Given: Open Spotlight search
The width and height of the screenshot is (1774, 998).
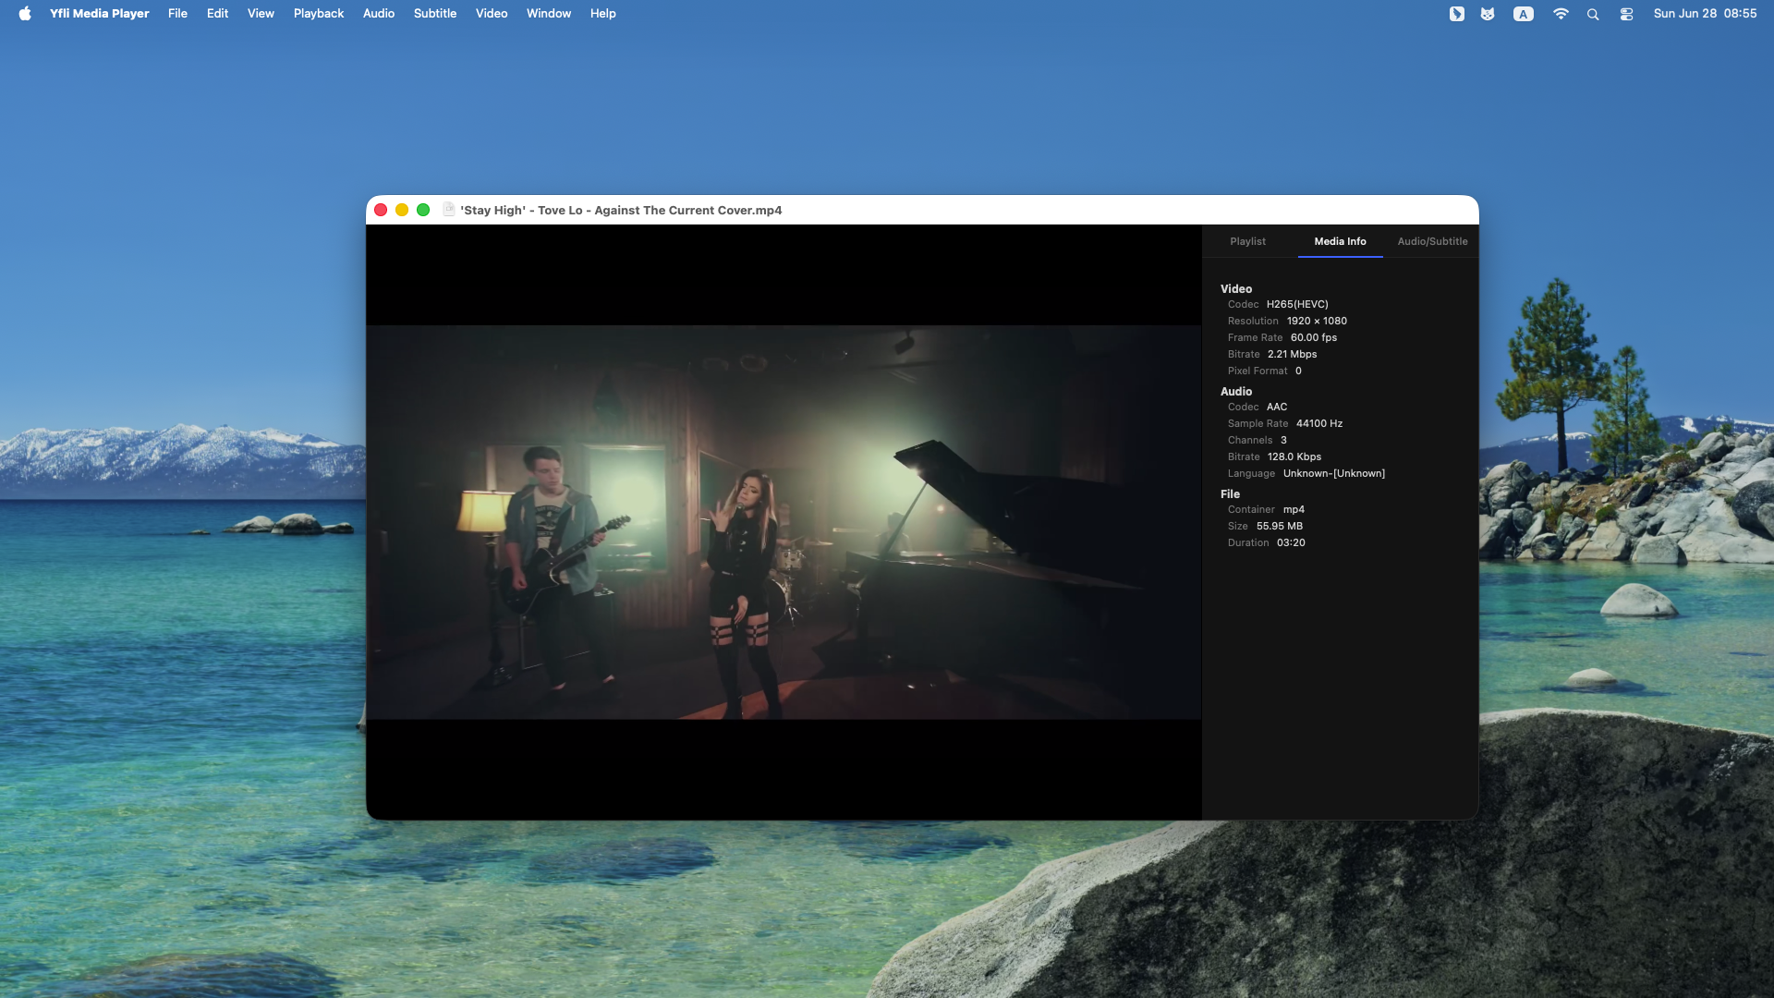Looking at the screenshot, I should point(1593,13).
